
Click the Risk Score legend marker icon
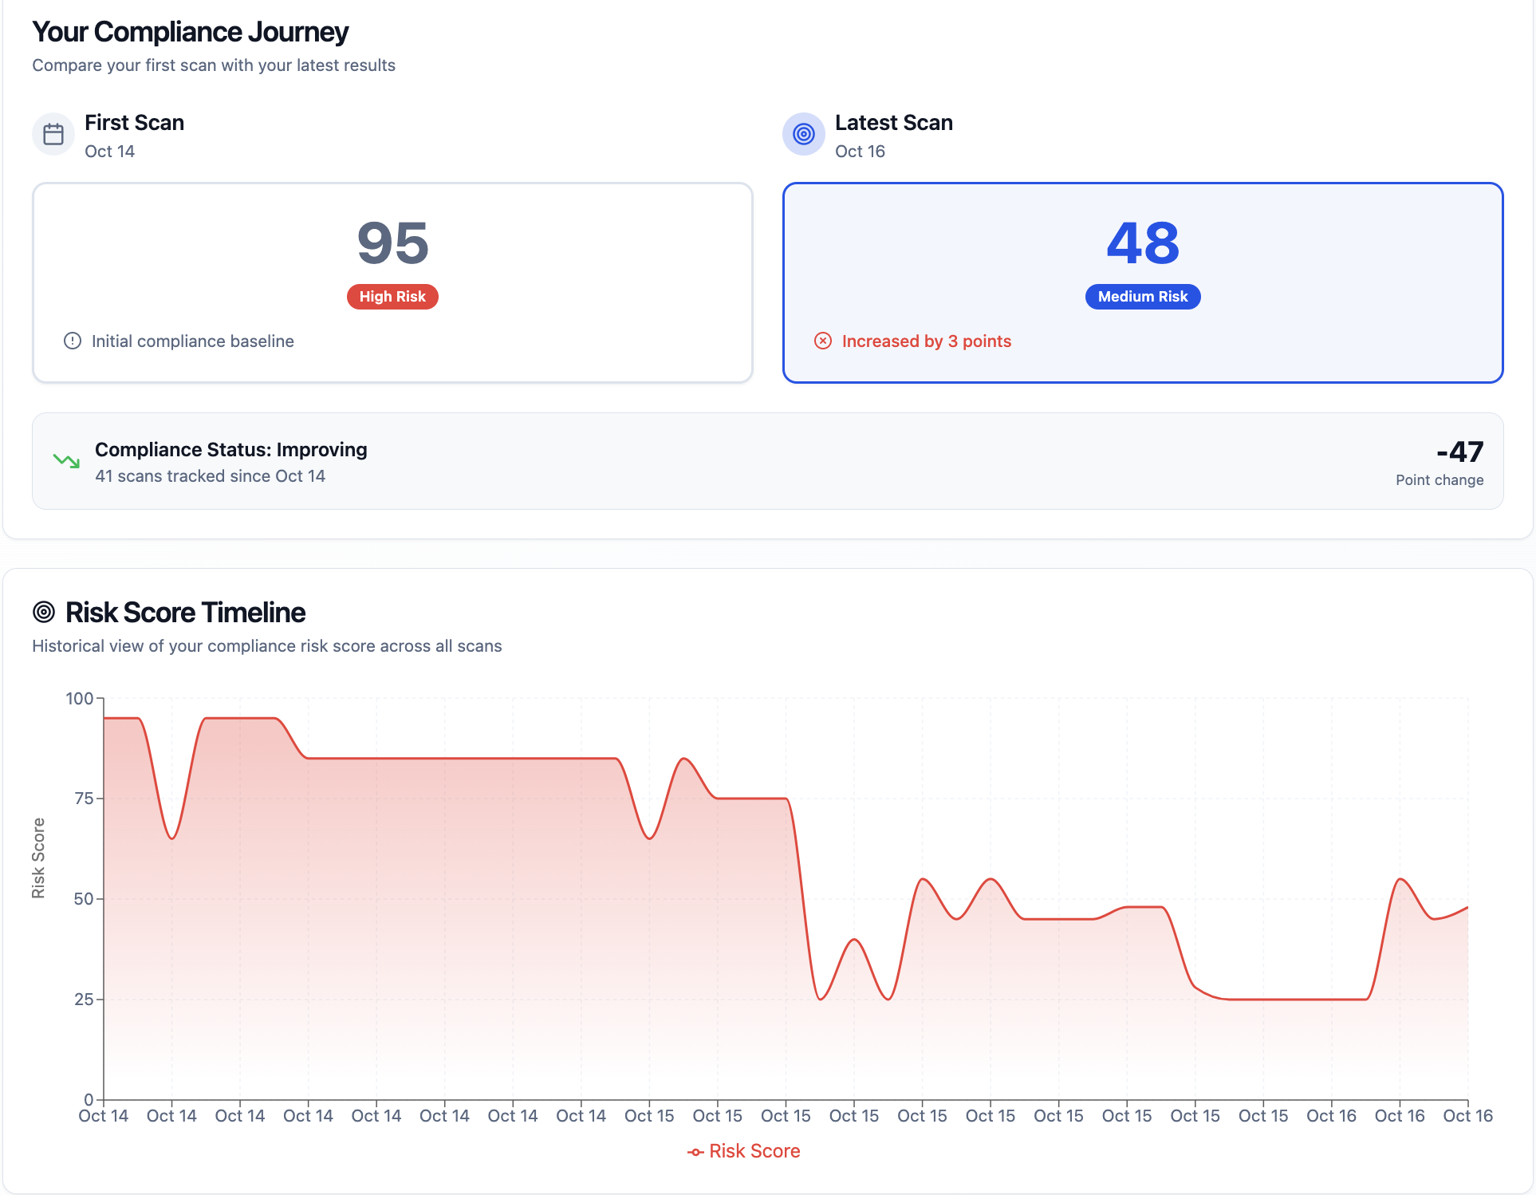point(695,1152)
